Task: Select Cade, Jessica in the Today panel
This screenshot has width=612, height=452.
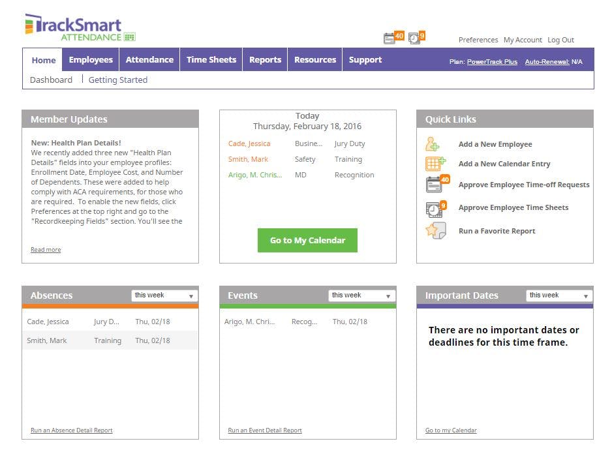Action: [x=248, y=143]
